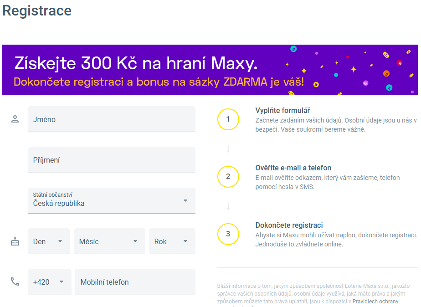Click the text 'Abyste si Maxu mohli užívat naplno'

(x=306, y=235)
